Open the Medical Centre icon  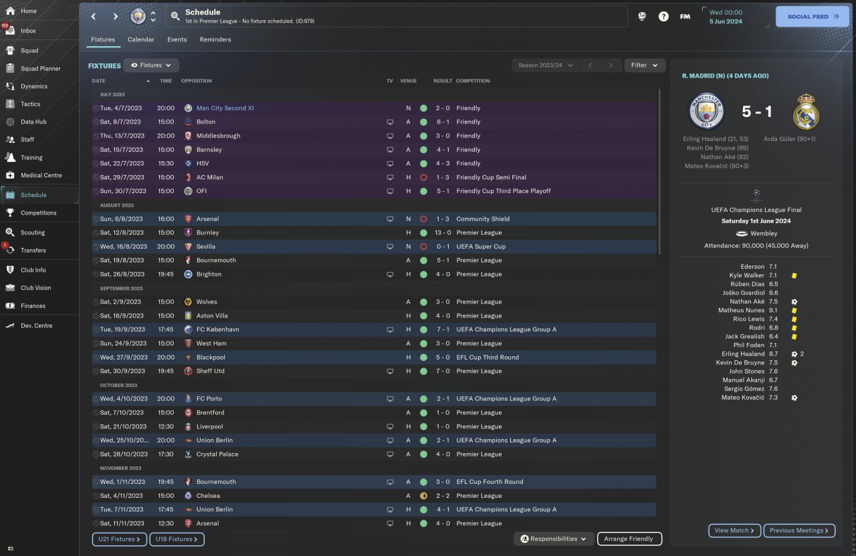(x=10, y=175)
